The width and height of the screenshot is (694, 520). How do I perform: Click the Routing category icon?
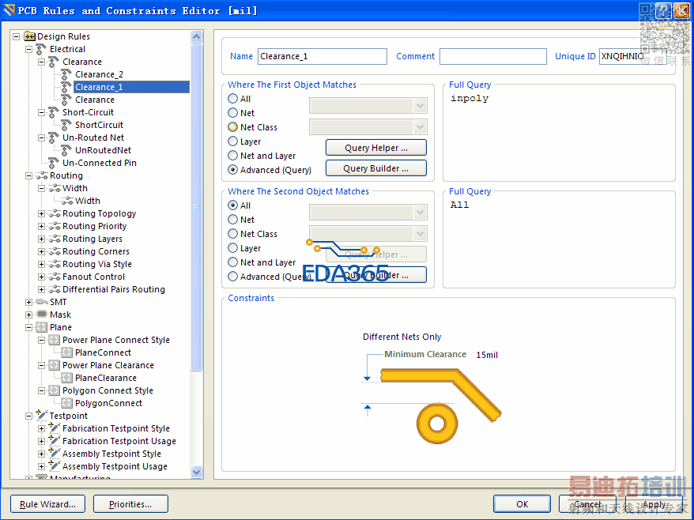[x=42, y=175]
